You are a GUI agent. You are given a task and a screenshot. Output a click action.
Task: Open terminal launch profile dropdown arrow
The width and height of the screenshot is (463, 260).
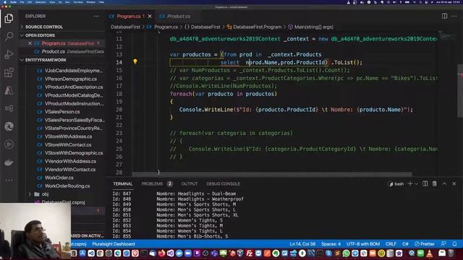pos(417,183)
